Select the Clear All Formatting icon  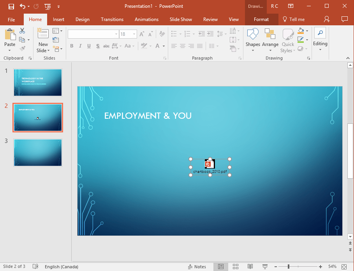162,34
